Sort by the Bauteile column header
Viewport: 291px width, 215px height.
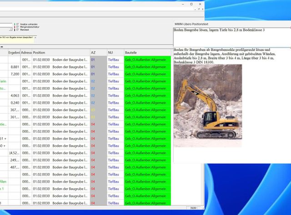(x=147, y=53)
